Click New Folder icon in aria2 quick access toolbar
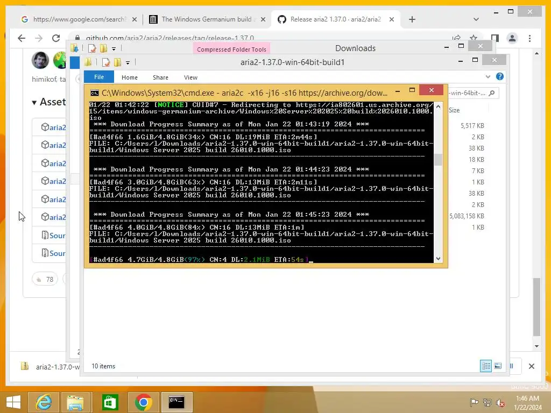This screenshot has width=551, height=413. click(x=117, y=62)
